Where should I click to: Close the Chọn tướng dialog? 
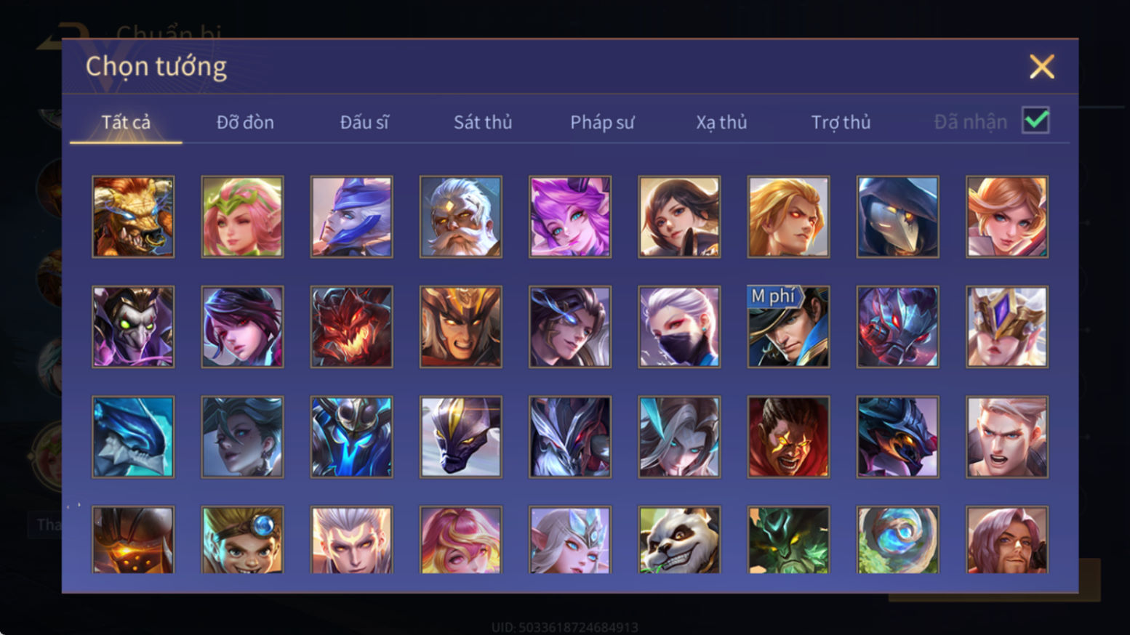tap(1041, 67)
